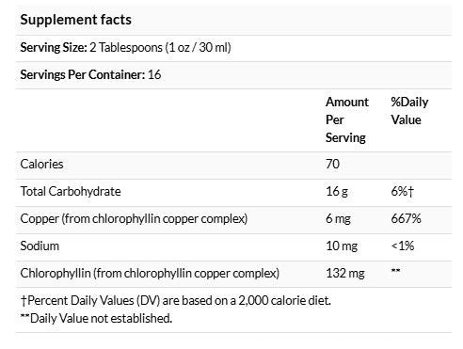Click the %Daily Value column header
This screenshot has height=349, width=463.
pos(409,111)
